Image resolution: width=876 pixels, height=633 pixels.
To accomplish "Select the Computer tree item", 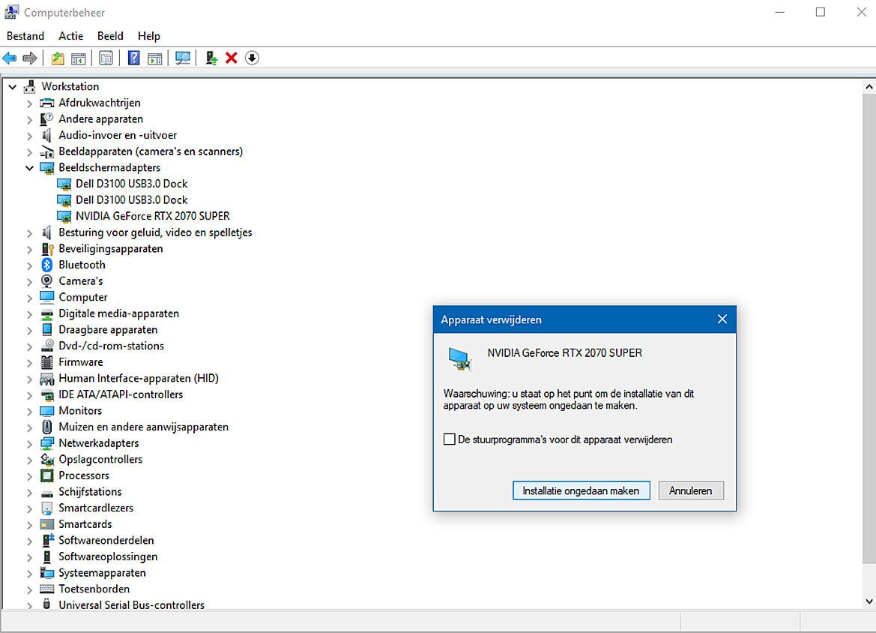I will (82, 297).
